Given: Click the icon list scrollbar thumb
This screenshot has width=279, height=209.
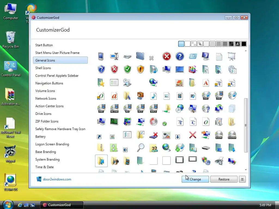Looking at the screenshot, I should [246, 125].
